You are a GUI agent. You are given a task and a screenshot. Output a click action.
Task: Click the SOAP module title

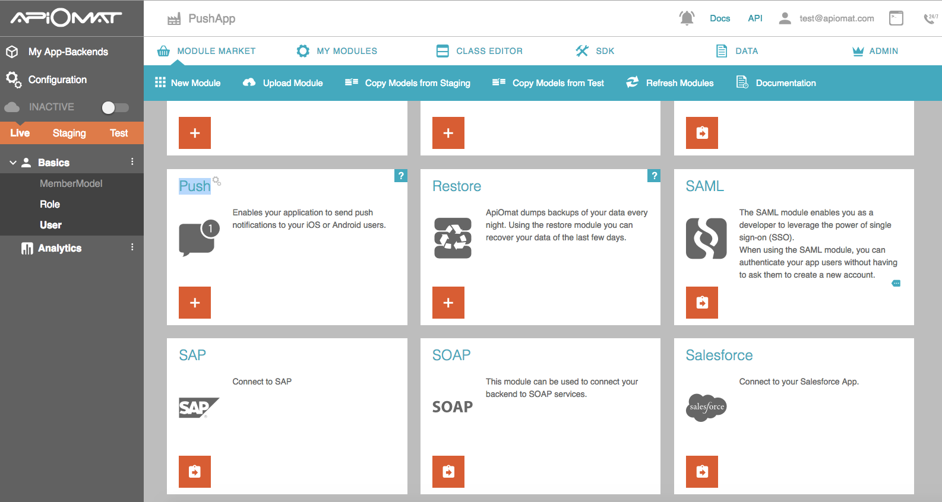pos(451,355)
